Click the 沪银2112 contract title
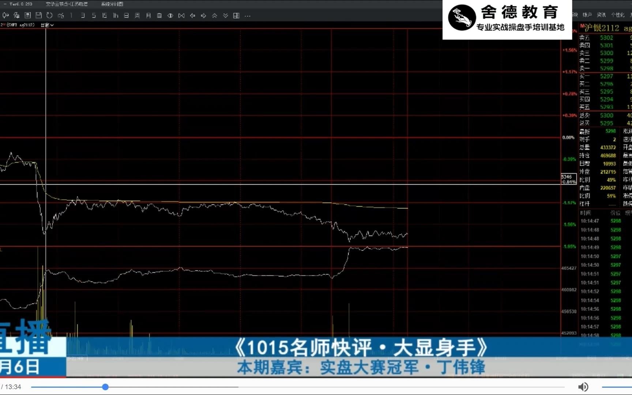 [x=602, y=28]
